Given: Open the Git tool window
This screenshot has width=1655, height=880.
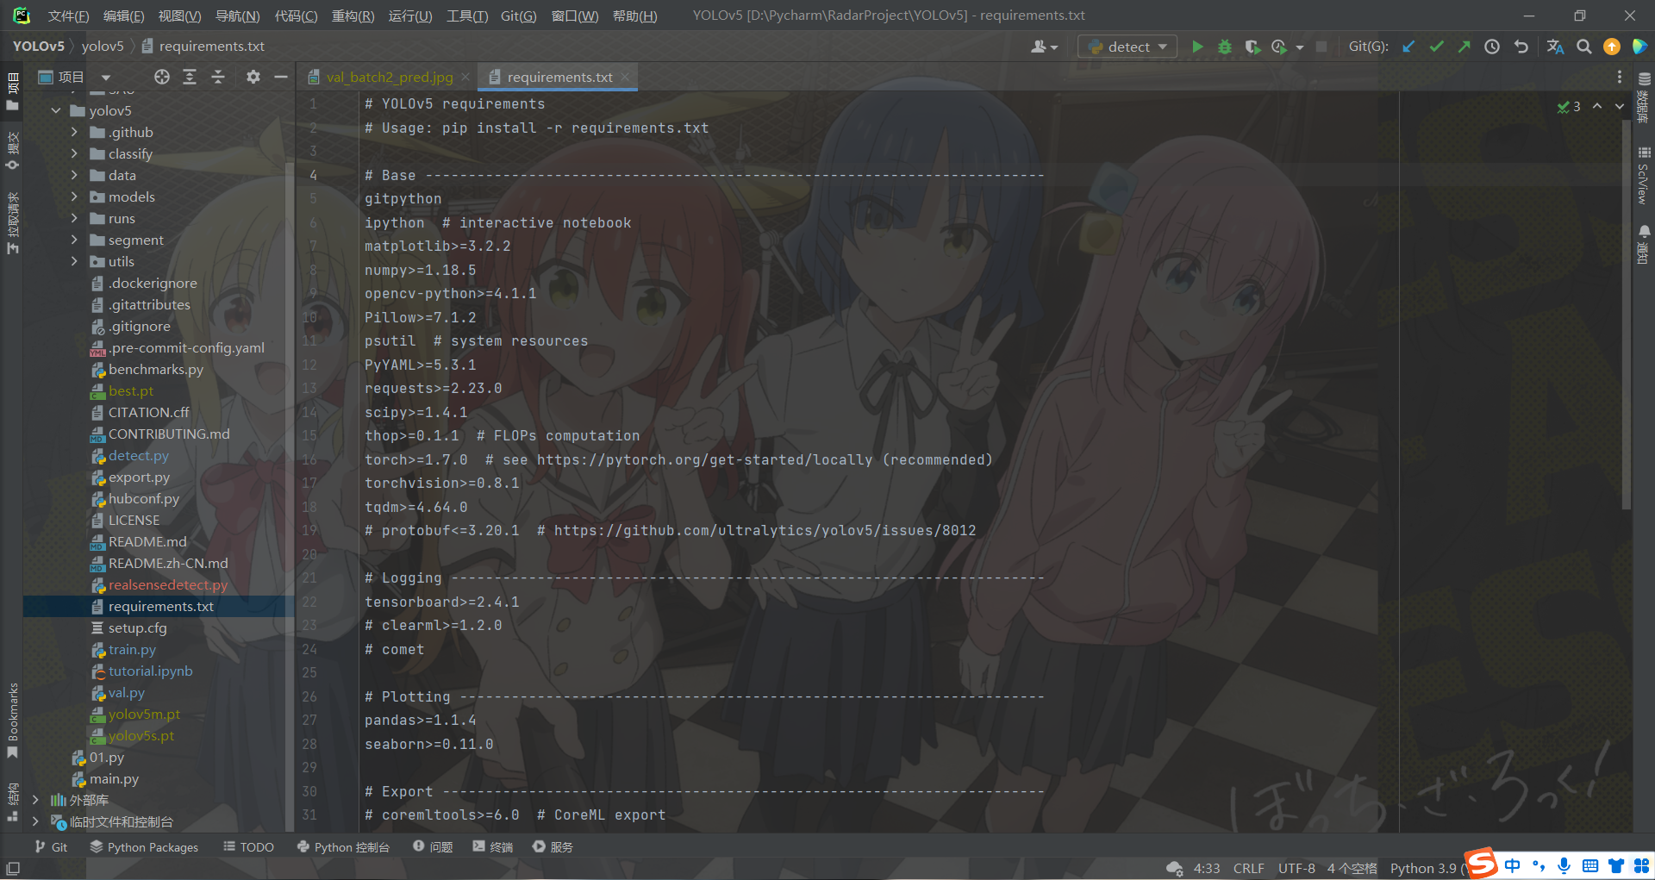Looking at the screenshot, I should point(51,847).
